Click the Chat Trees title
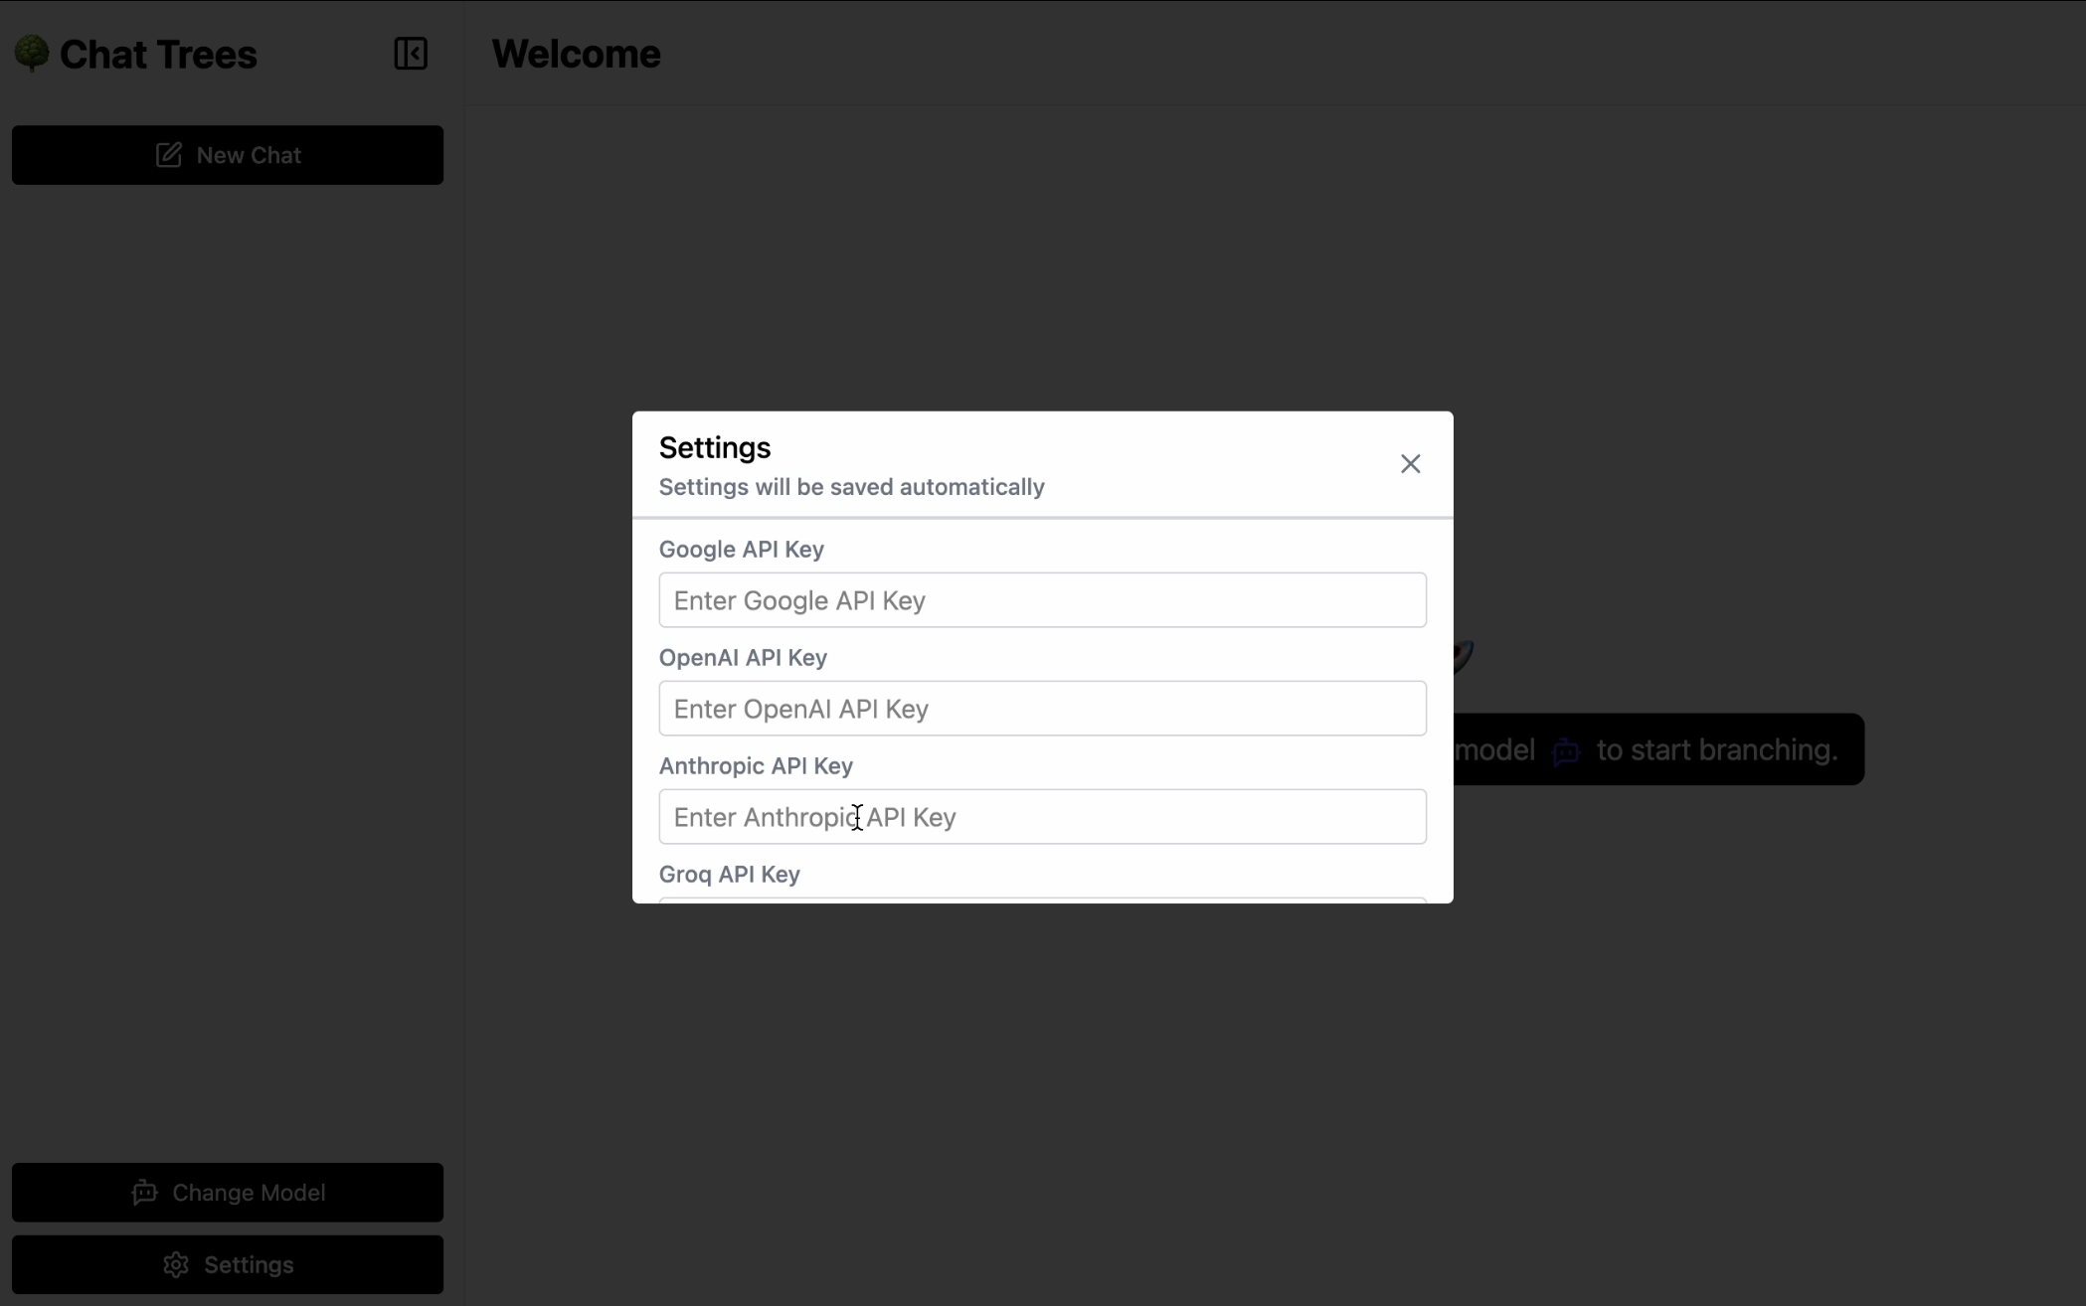 click(x=158, y=55)
